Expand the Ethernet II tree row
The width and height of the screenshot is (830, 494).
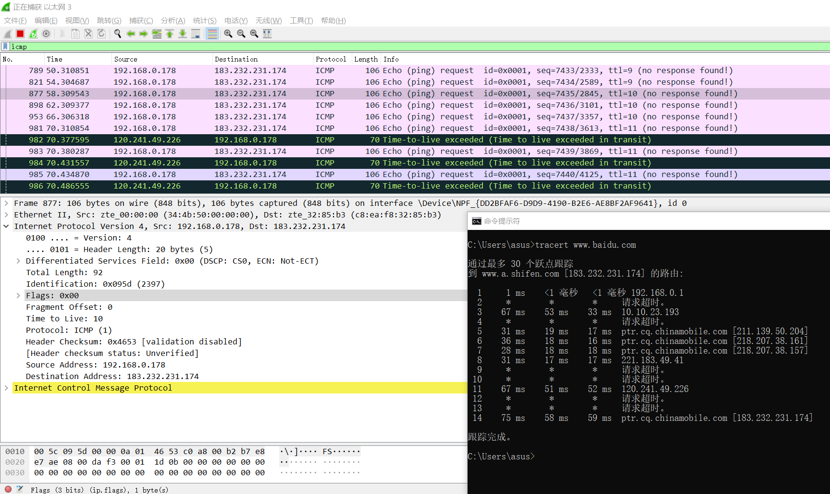pyautogui.click(x=6, y=215)
